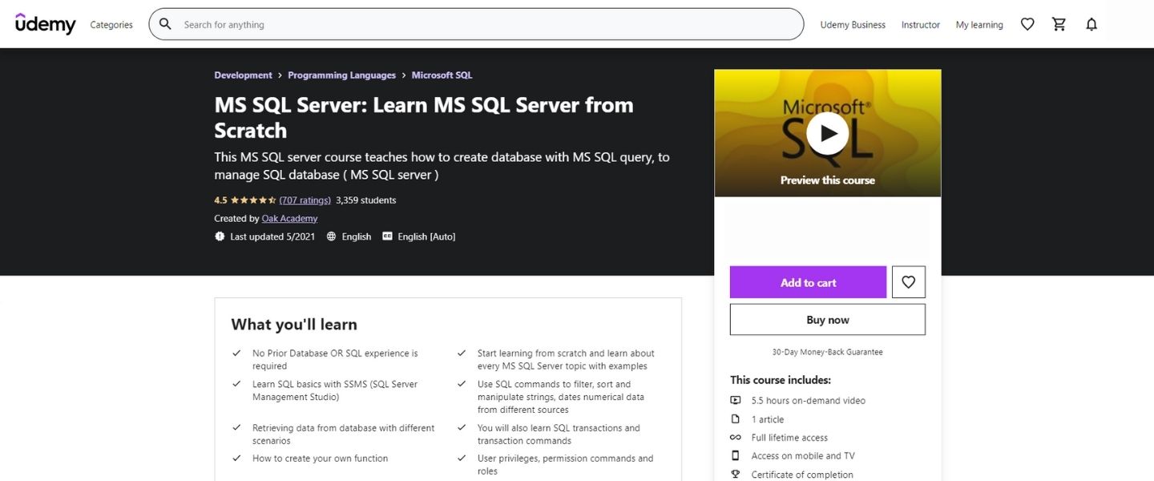
Task: Add course to wishlist heart button
Action: 909,282
